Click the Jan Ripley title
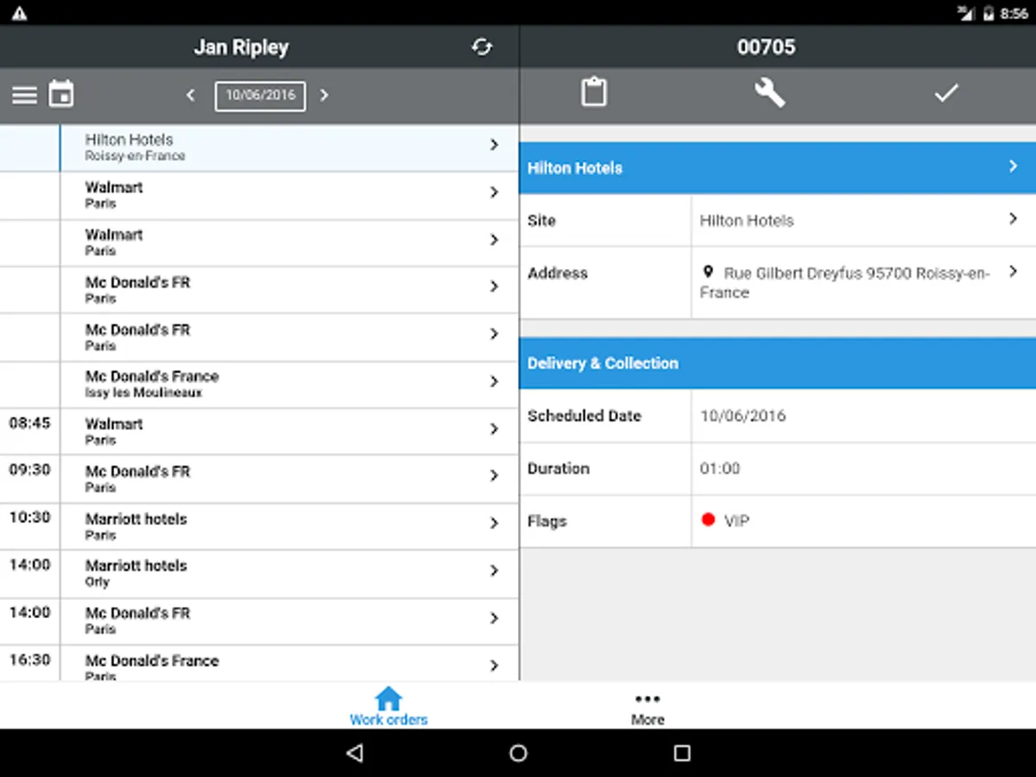This screenshot has height=777, width=1036. pos(241,47)
